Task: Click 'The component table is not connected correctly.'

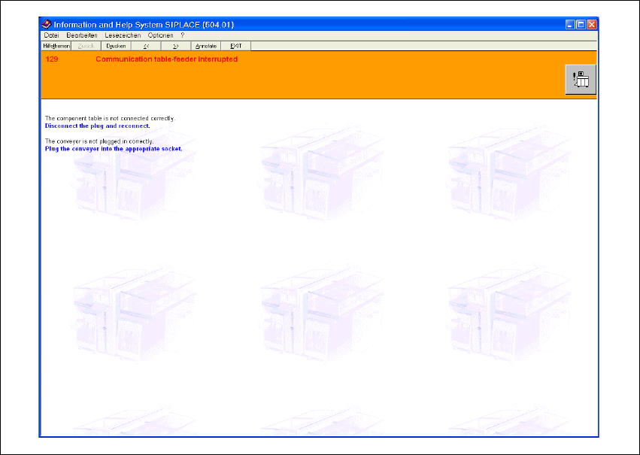Action: 110,118
